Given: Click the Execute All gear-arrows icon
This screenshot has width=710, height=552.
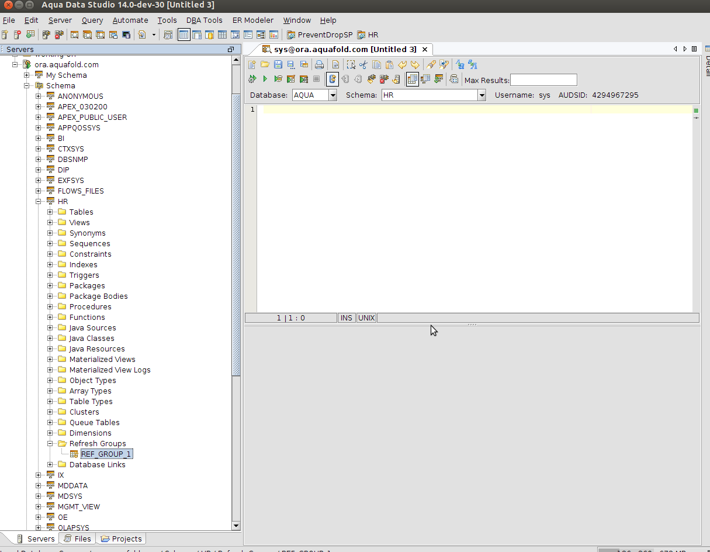Looking at the screenshot, I should click(x=252, y=79).
